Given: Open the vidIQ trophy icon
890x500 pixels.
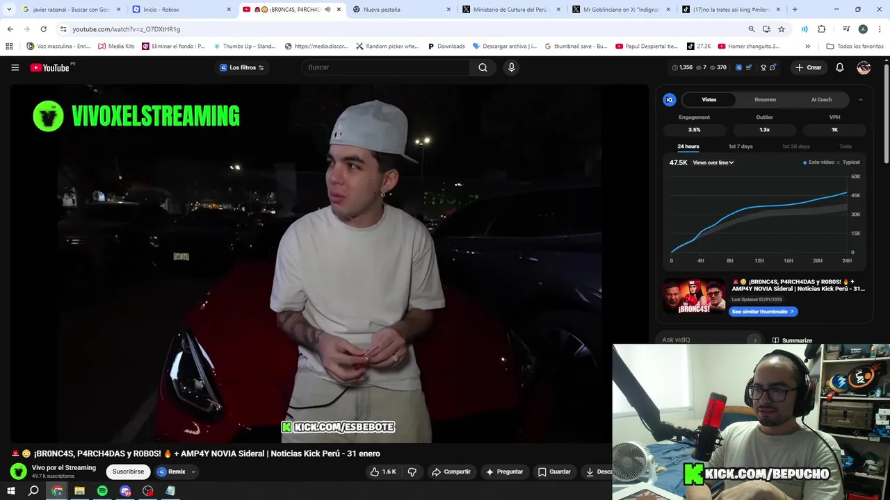Looking at the screenshot, I should pos(763,67).
